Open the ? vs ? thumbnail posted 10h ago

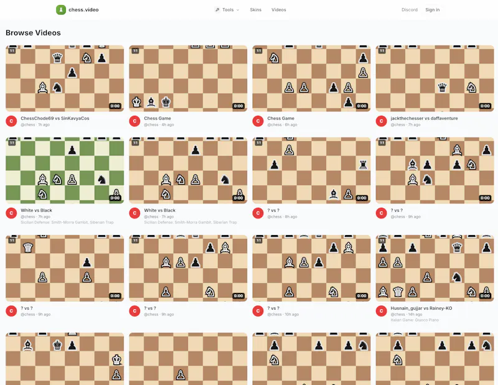click(311, 268)
